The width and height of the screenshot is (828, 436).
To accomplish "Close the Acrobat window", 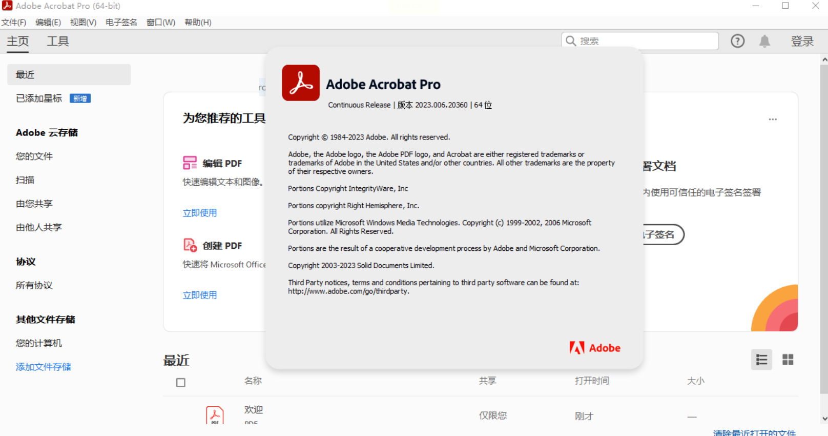I will pyautogui.click(x=816, y=6).
